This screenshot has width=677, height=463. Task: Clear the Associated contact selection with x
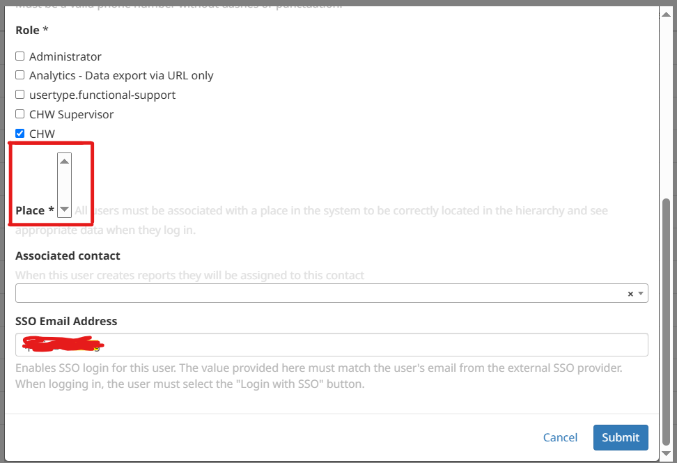pos(630,294)
